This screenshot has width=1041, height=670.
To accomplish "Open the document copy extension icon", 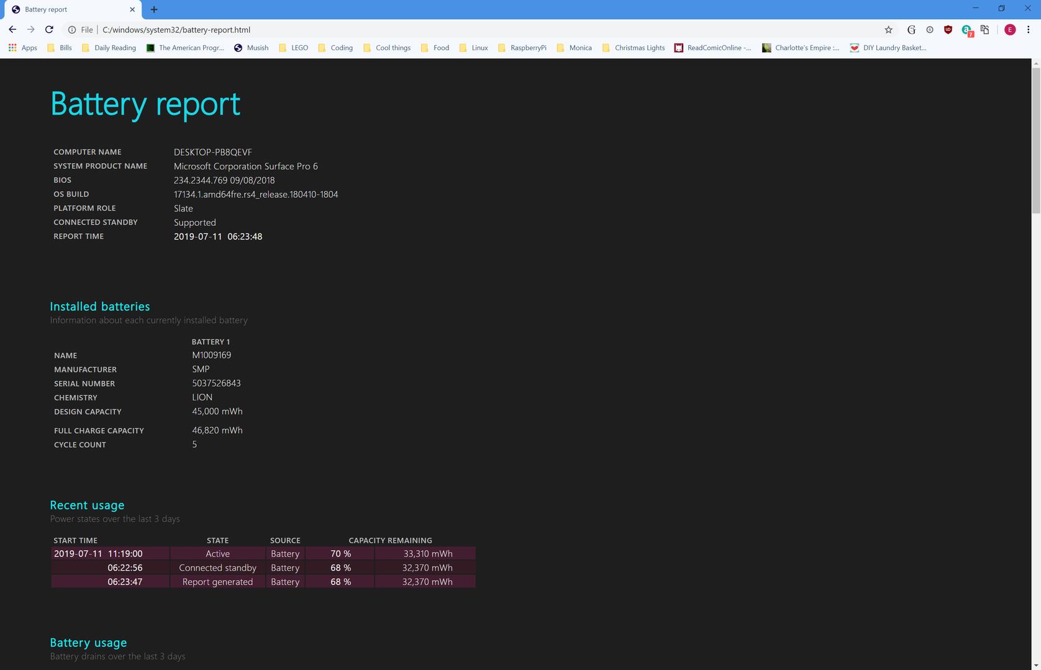I will tap(985, 30).
